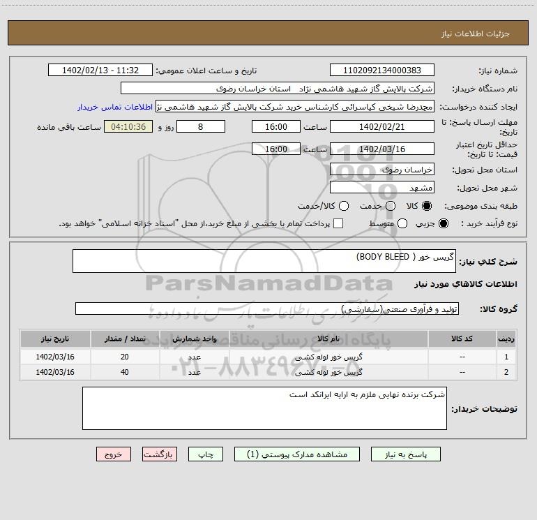The width and height of the screenshot is (537, 520).
Task: Click the پاسخ به نیاز button
Action: 406,454
